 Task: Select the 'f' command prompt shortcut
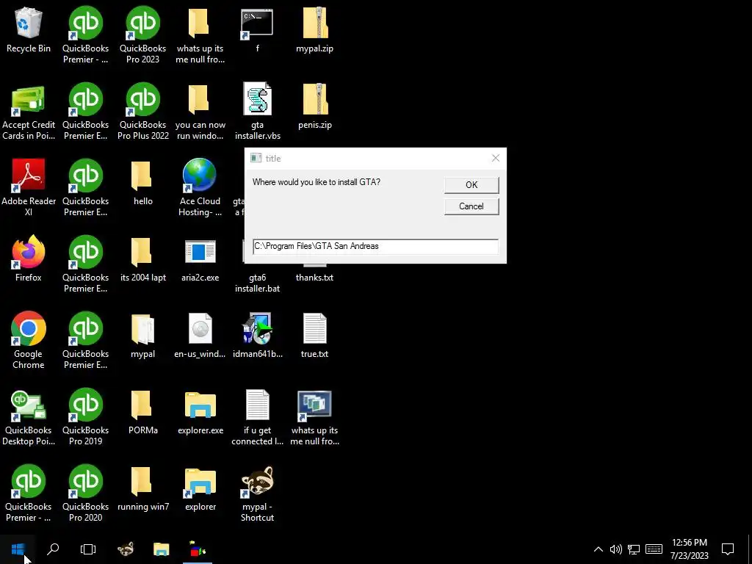tap(258, 30)
